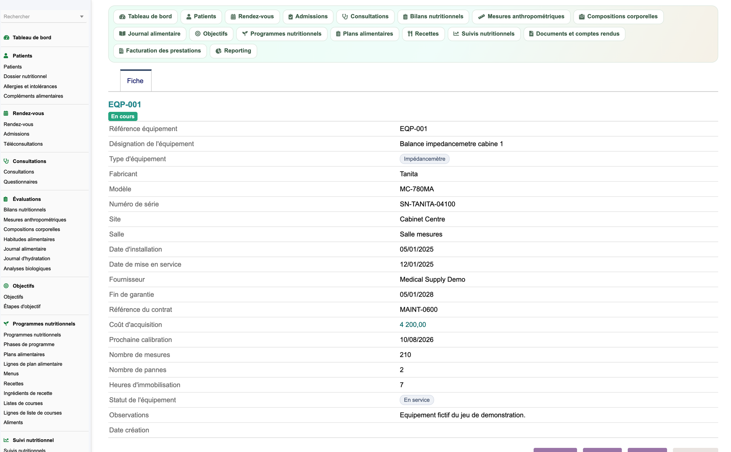This screenshot has width=731, height=452.
Task: Open Lignes de plan alimentaire in sidebar
Action: 33,364
